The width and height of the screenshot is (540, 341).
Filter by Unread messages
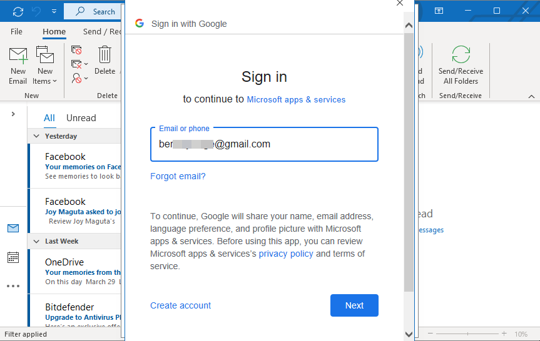coord(81,118)
